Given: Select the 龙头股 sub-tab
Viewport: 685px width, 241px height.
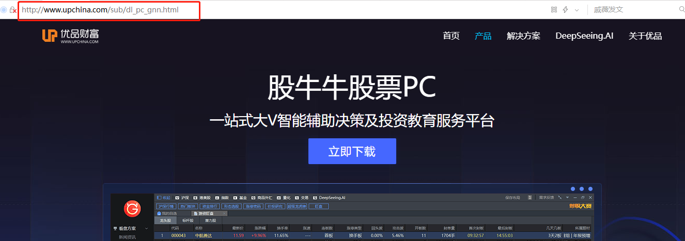Looking at the screenshot, I should click(x=165, y=220).
